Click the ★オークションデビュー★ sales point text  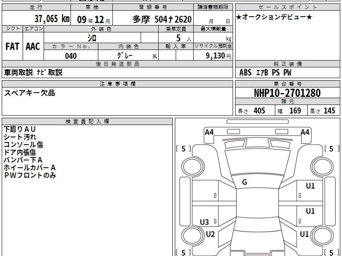pos(274,17)
